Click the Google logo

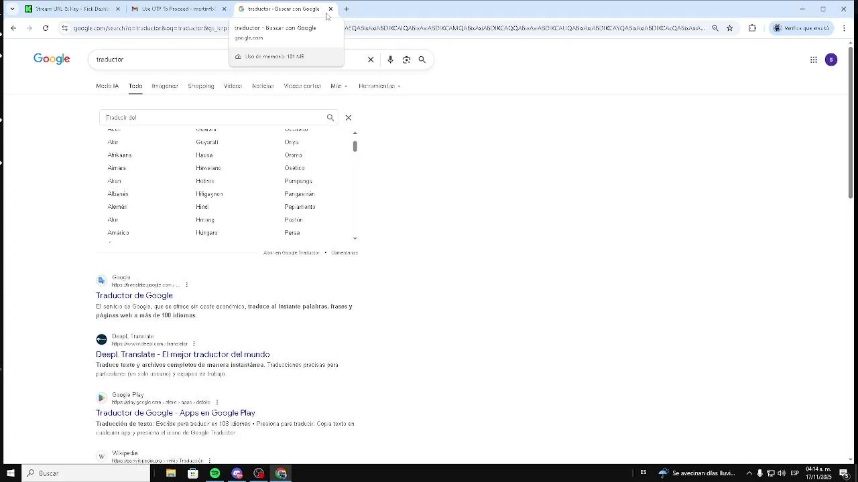(52, 59)
